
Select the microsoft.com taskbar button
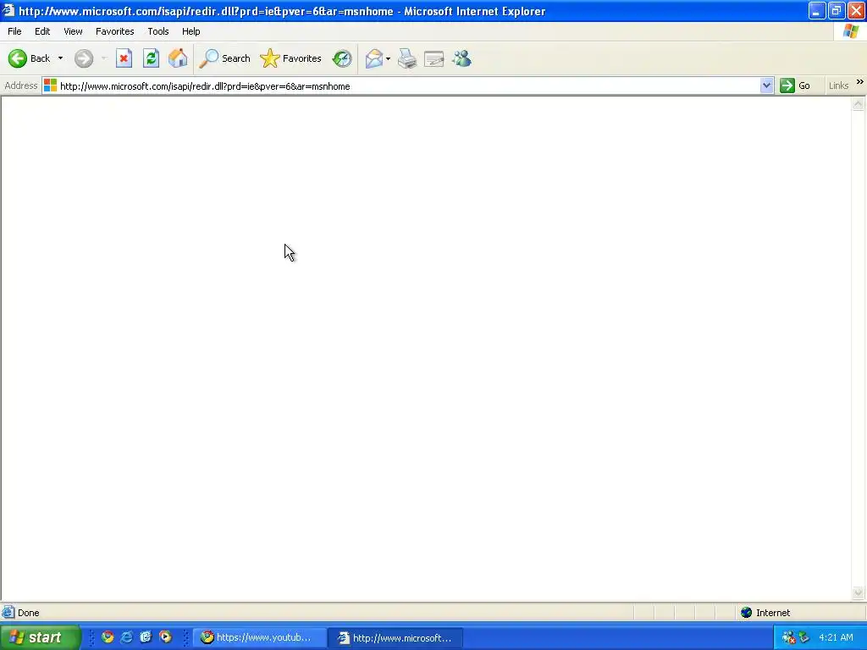pyautogui.click(x=397, y=638)
